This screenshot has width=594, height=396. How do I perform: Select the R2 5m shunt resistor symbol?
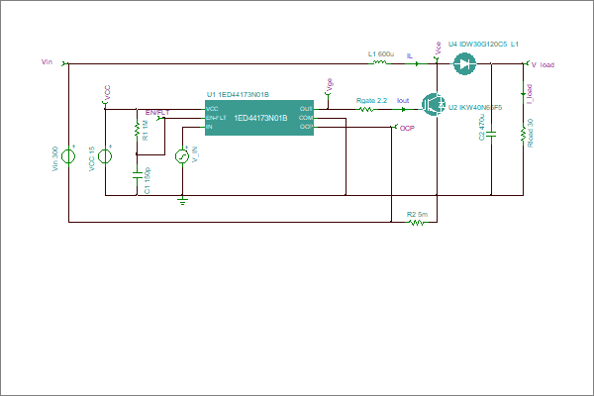click(417, 223)
